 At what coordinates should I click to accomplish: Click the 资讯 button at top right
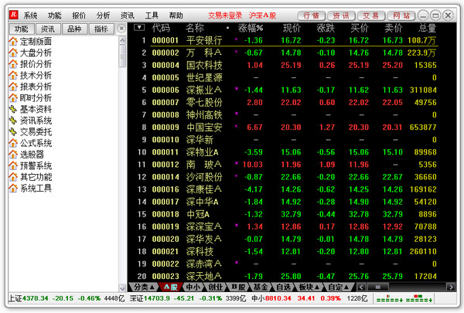[341, 15]
